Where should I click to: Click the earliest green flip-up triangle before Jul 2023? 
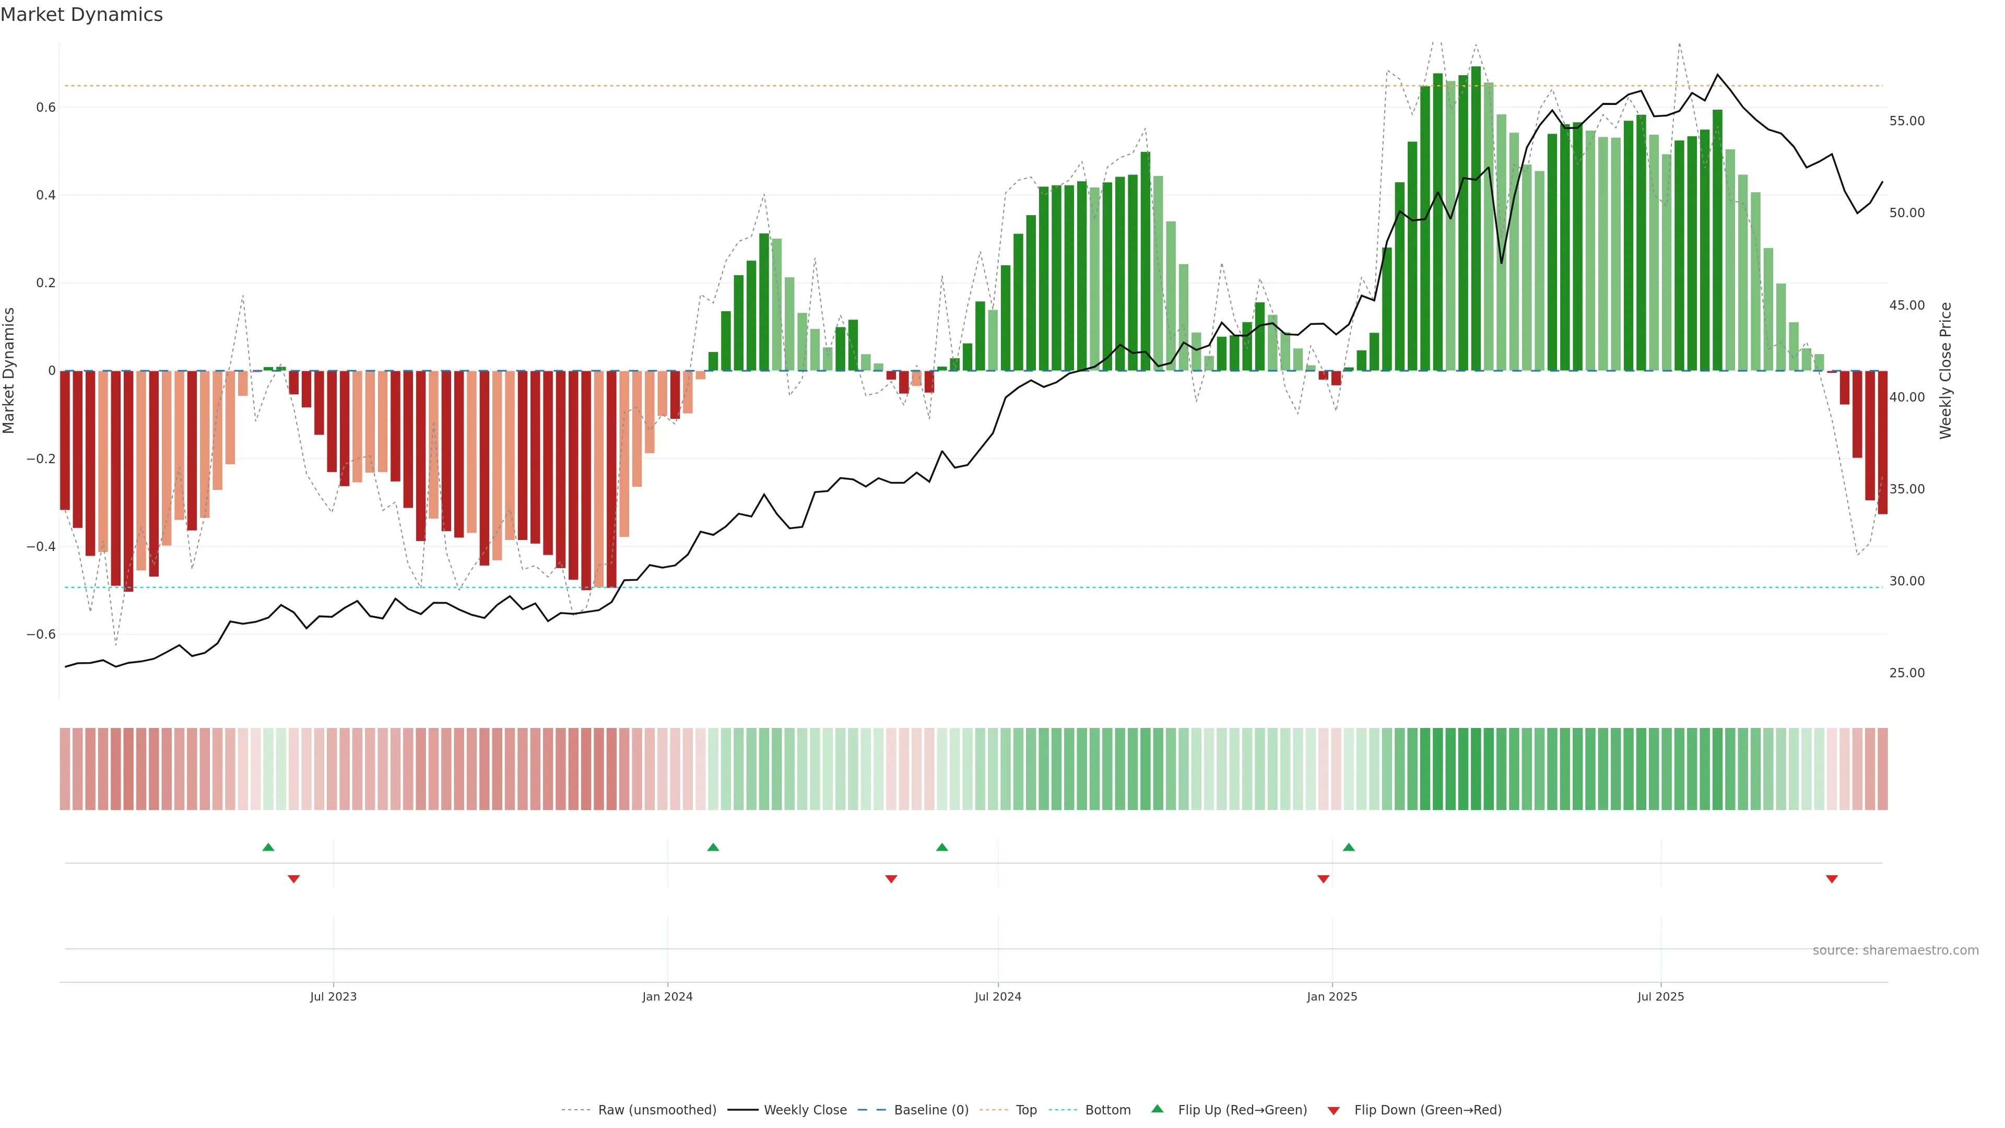pyautogui.click(x=268, y=847)
